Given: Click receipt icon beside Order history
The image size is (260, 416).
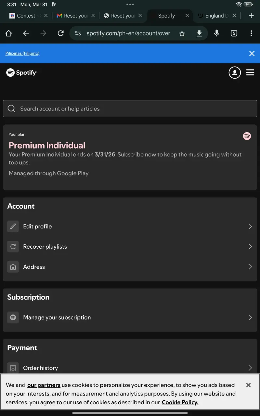Looking at the screenshot, I should pos(13,368).
